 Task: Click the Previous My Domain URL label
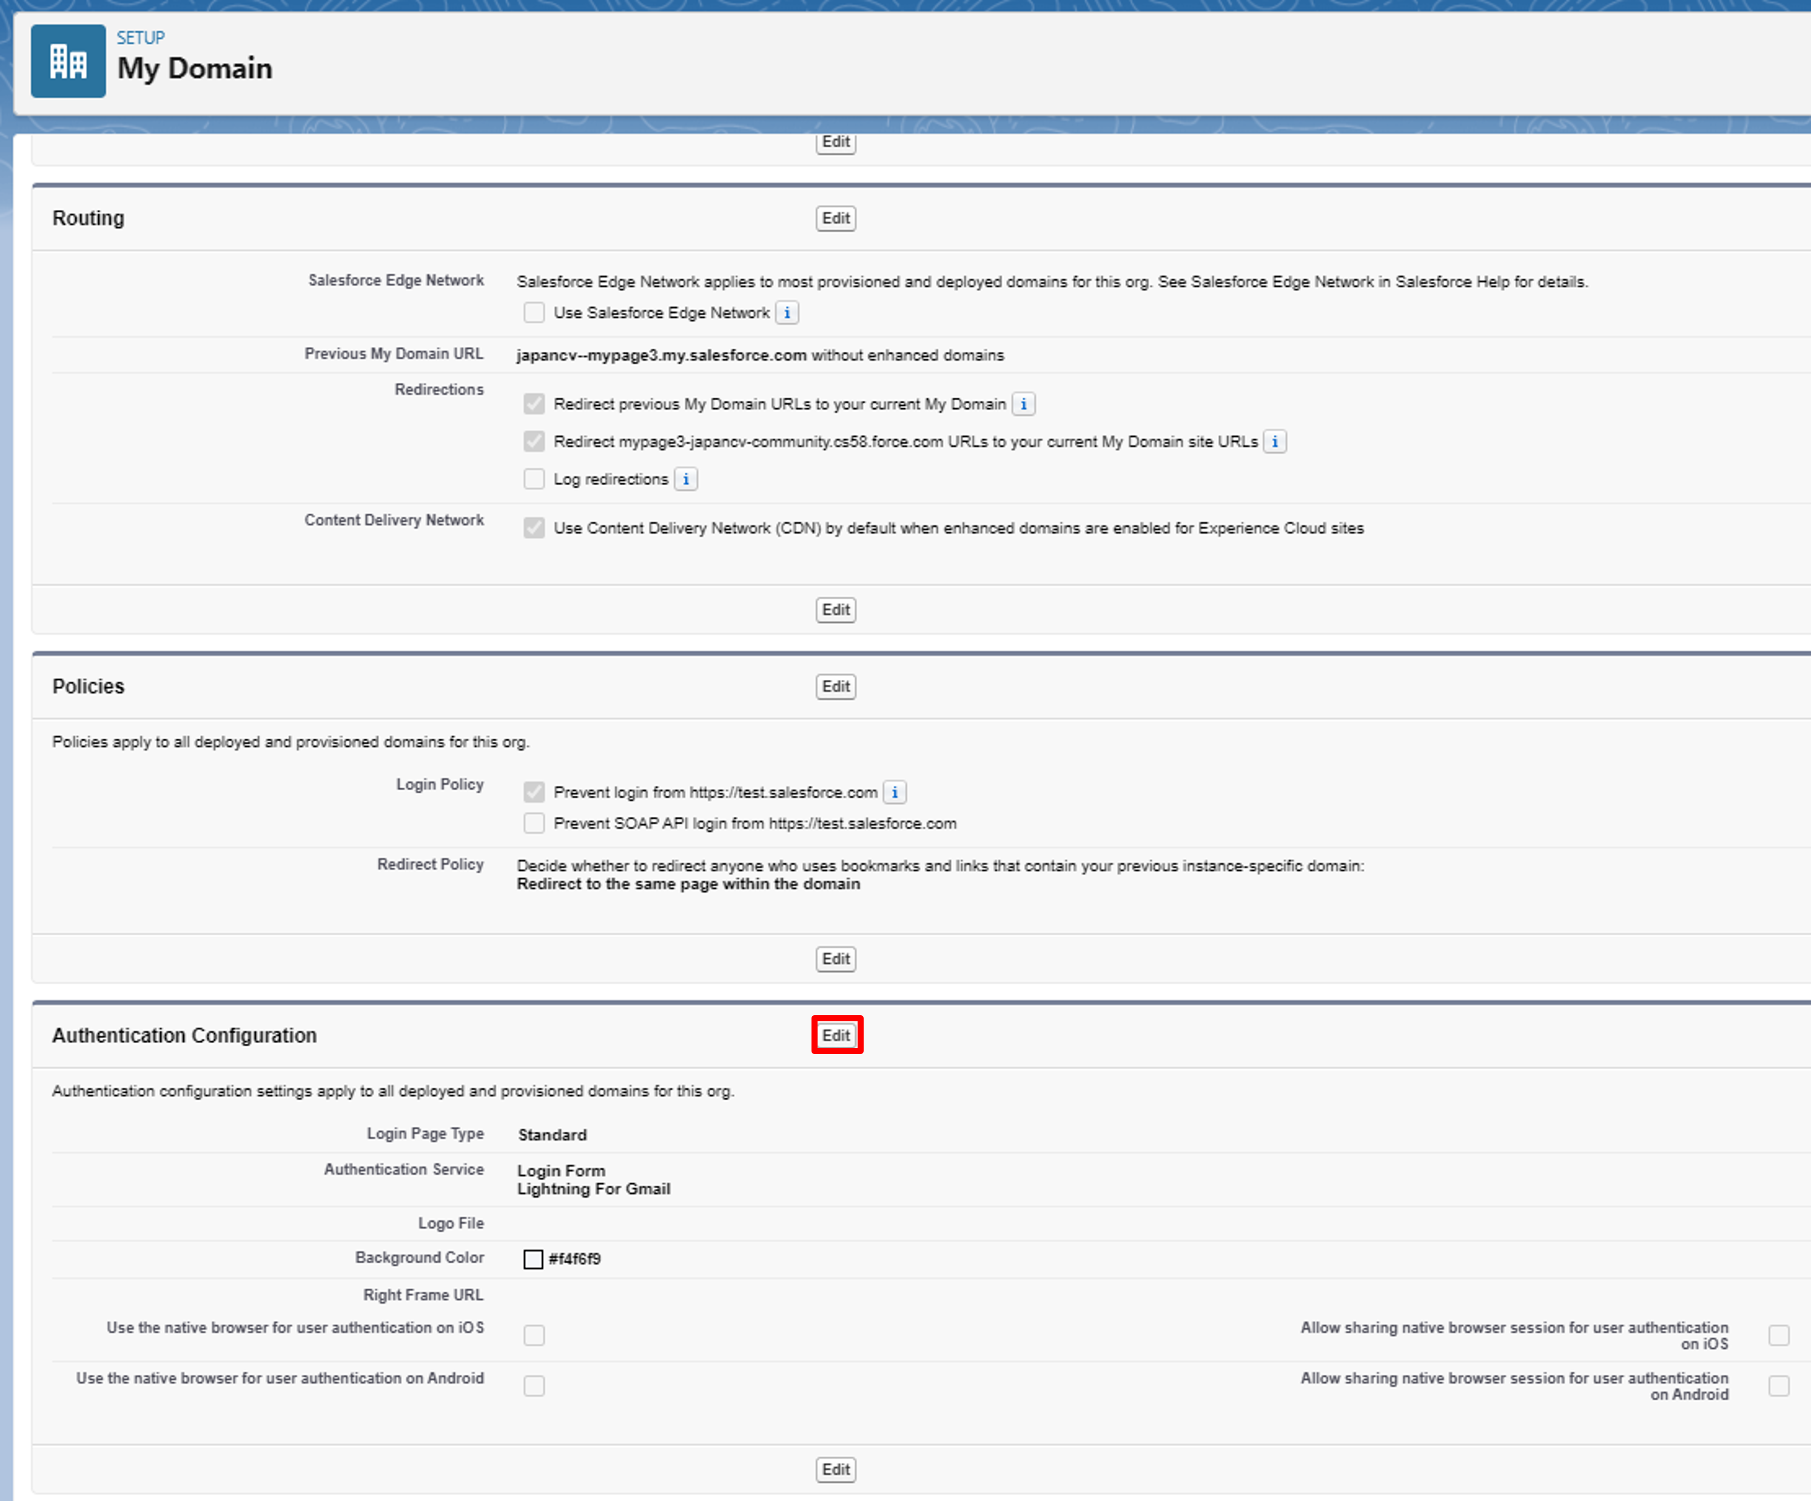click(393, 354)
